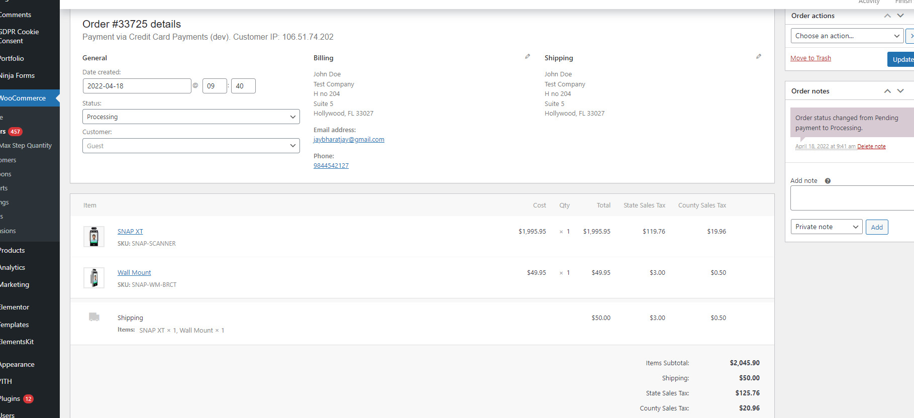Click Delete note link

tap(871, 147)
